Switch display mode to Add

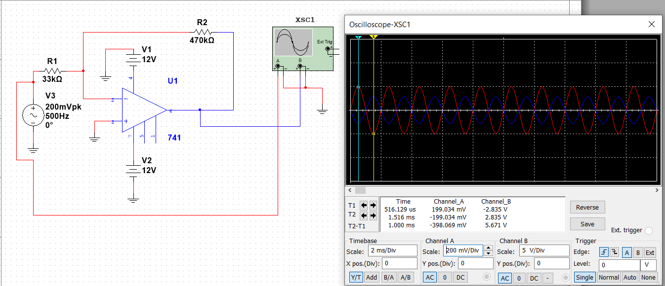click(x=372, y=277)
